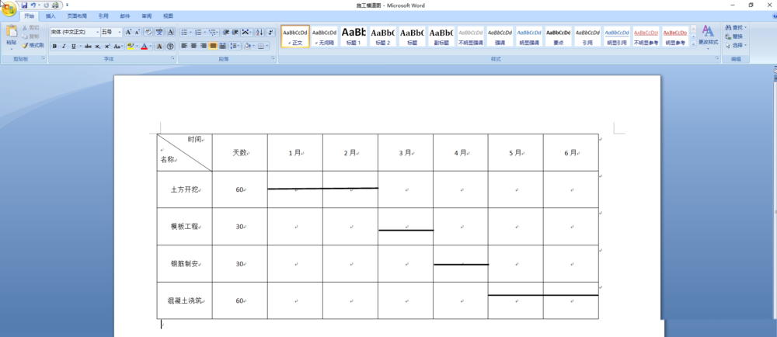Click 复制 copy button
Image resolution: width=777 pixels, height=337 pixels.
click(x=30, y=36)
